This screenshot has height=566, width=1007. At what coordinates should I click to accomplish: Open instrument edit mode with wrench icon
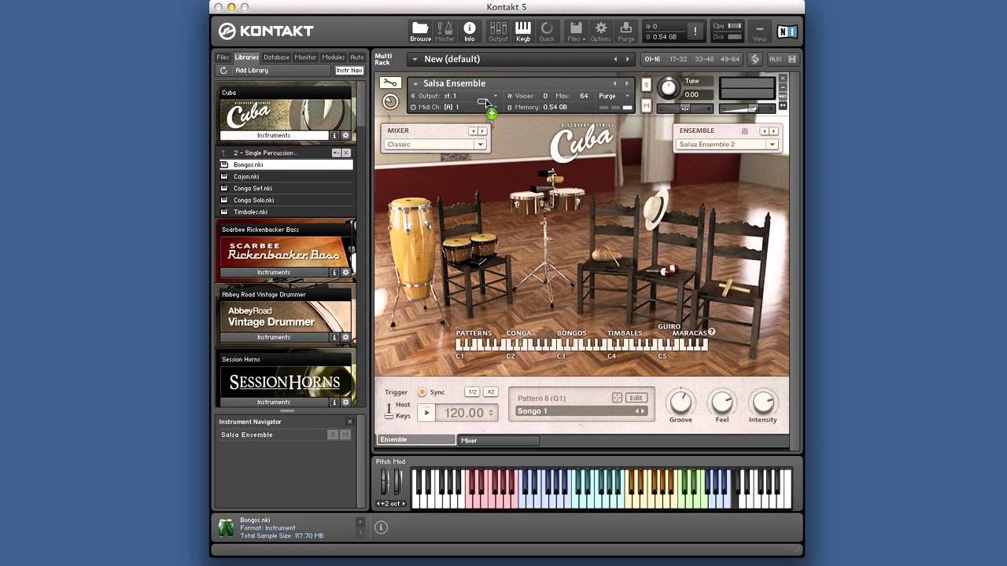[389, 83]
